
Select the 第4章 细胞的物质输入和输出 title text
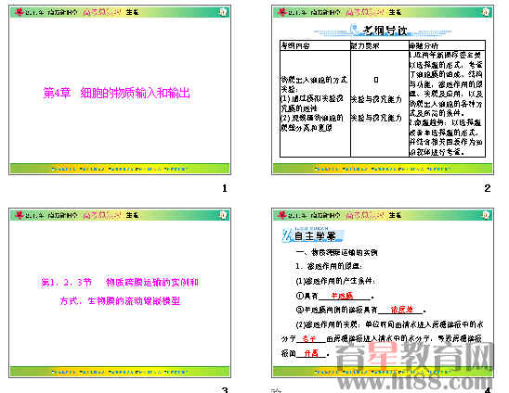[116, 93]
